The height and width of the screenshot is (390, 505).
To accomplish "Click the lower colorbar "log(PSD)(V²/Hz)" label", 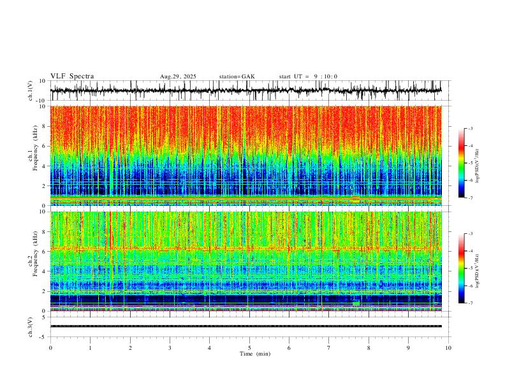I will (477, 271).
